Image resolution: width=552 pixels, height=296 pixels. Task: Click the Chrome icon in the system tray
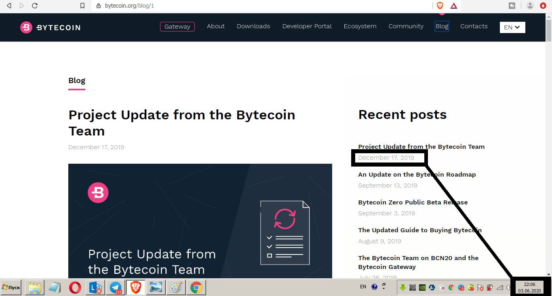tap(451, 288)
